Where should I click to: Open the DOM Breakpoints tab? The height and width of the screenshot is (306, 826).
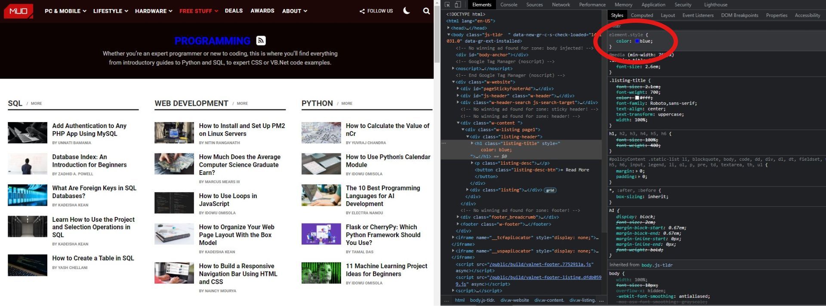[x=740, y=15]
